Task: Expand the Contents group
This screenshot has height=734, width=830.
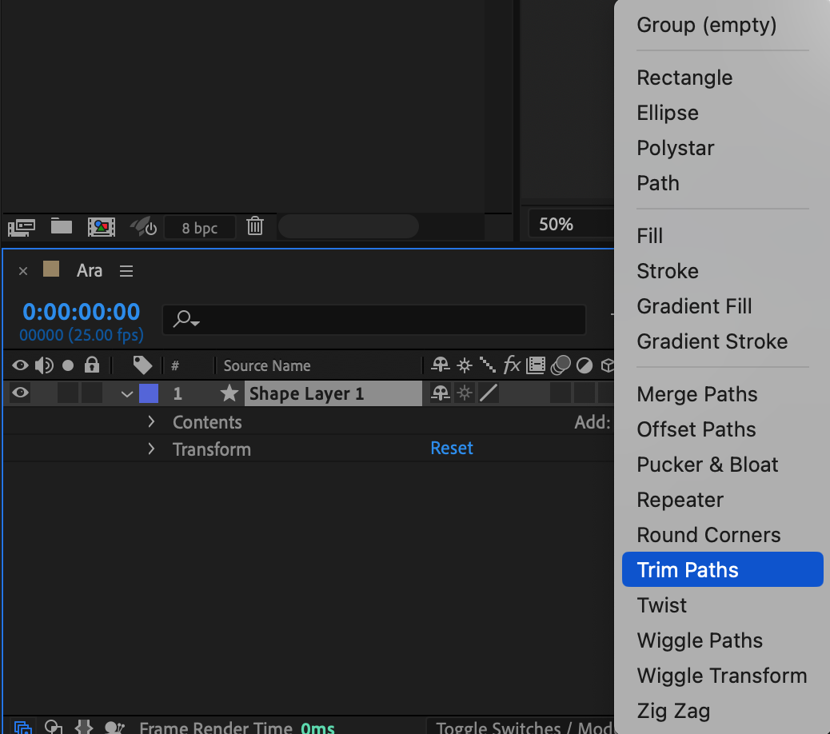Action: pos(151,421)
